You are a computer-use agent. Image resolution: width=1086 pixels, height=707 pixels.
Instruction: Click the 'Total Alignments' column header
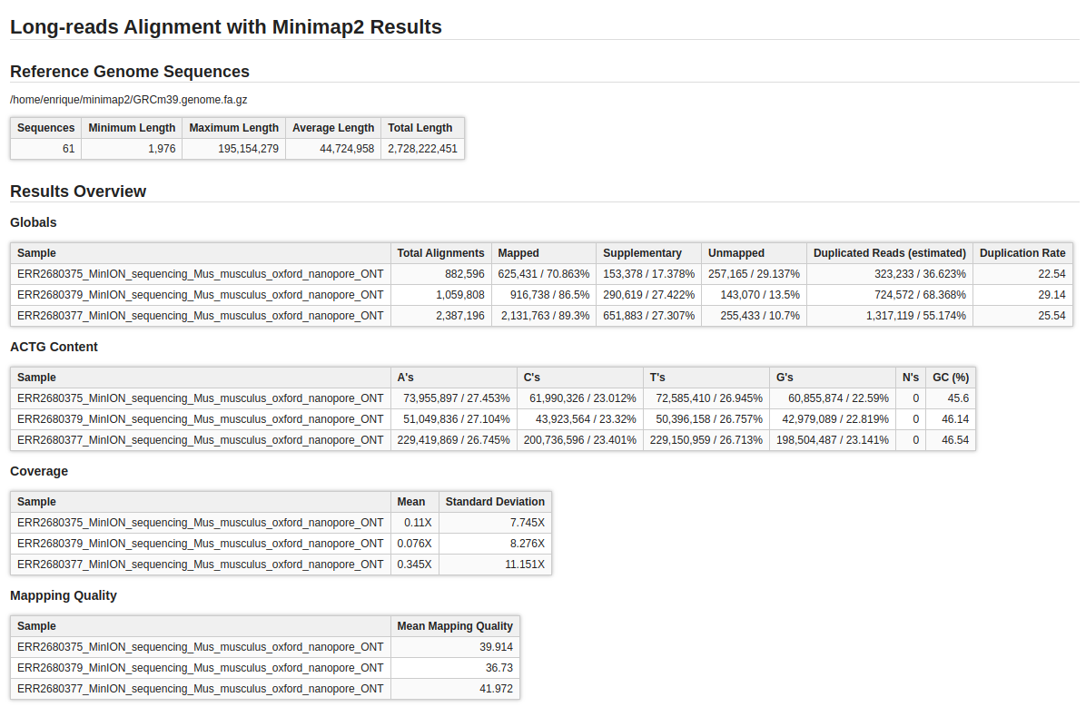point(440,253)
